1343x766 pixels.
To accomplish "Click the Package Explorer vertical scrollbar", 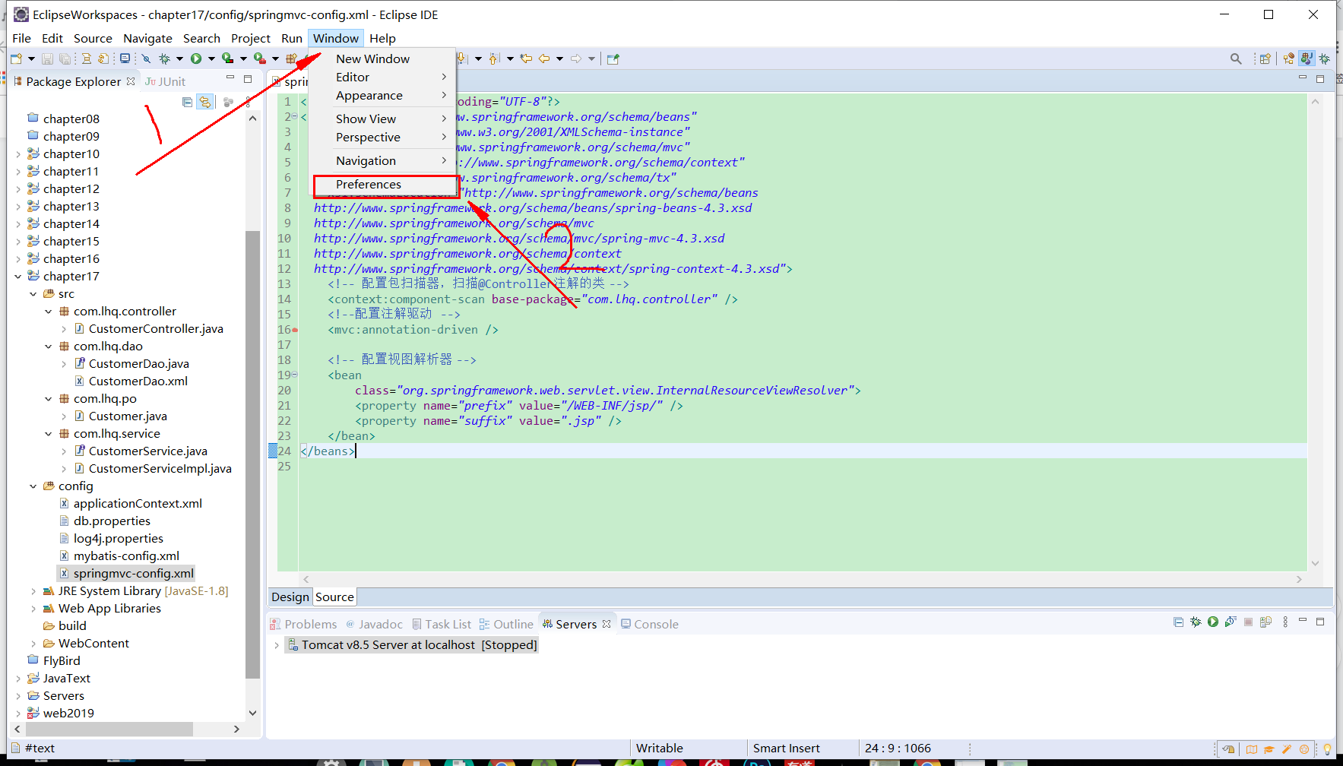I will [252, 454].
